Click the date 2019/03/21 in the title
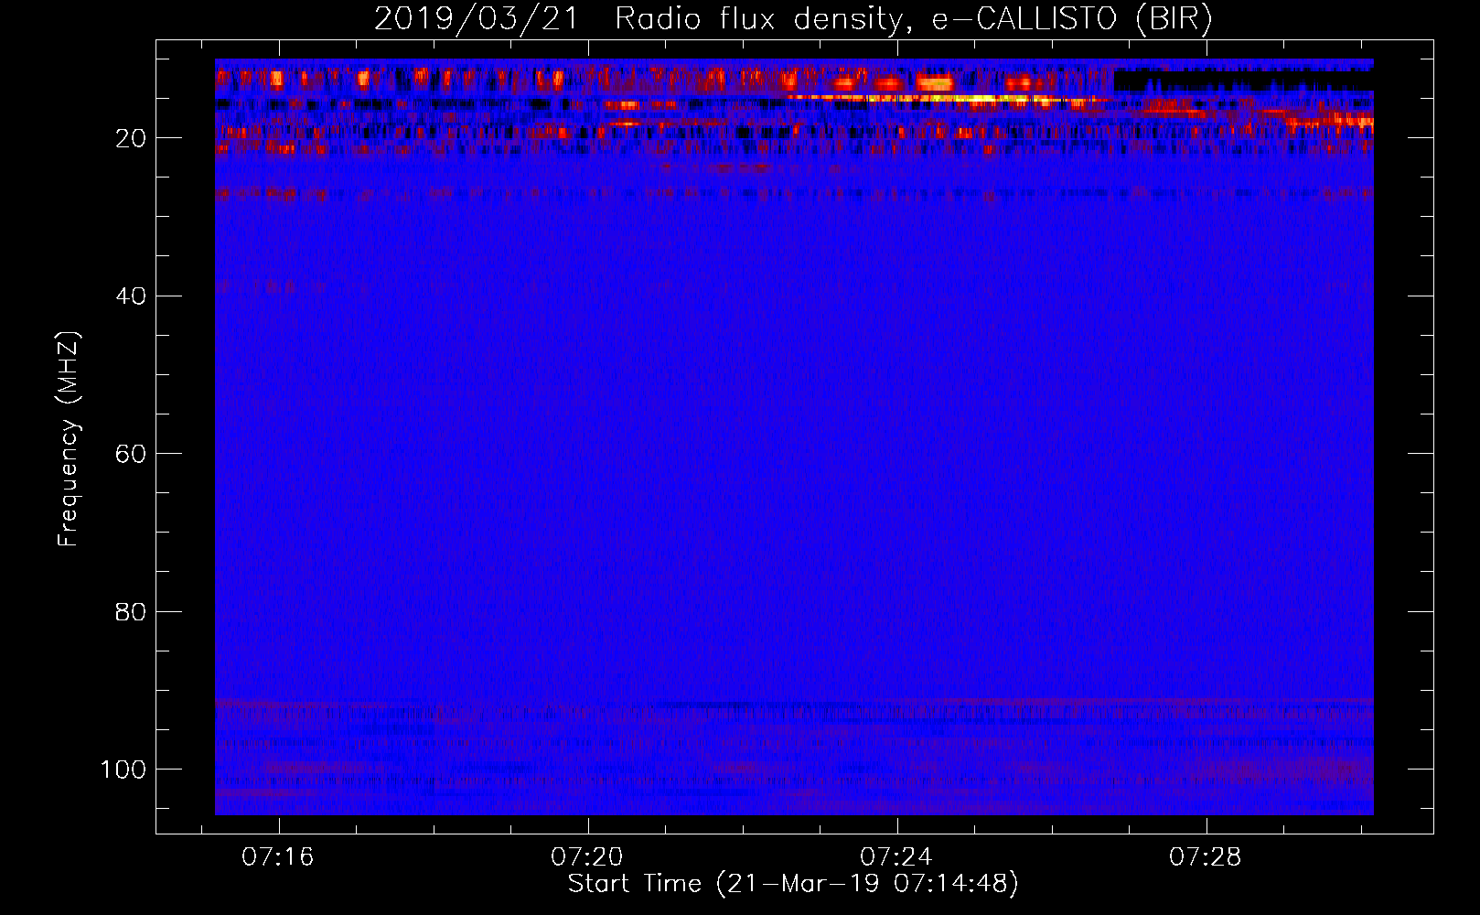 coord(477,18)
